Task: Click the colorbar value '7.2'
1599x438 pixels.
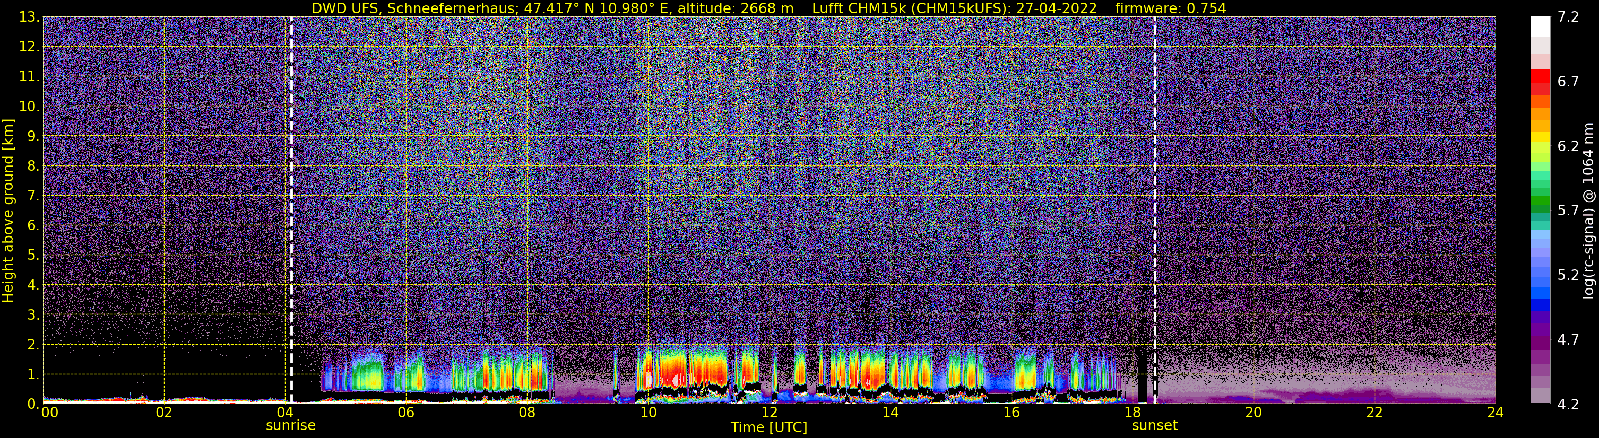Action: coord(1568,17)
